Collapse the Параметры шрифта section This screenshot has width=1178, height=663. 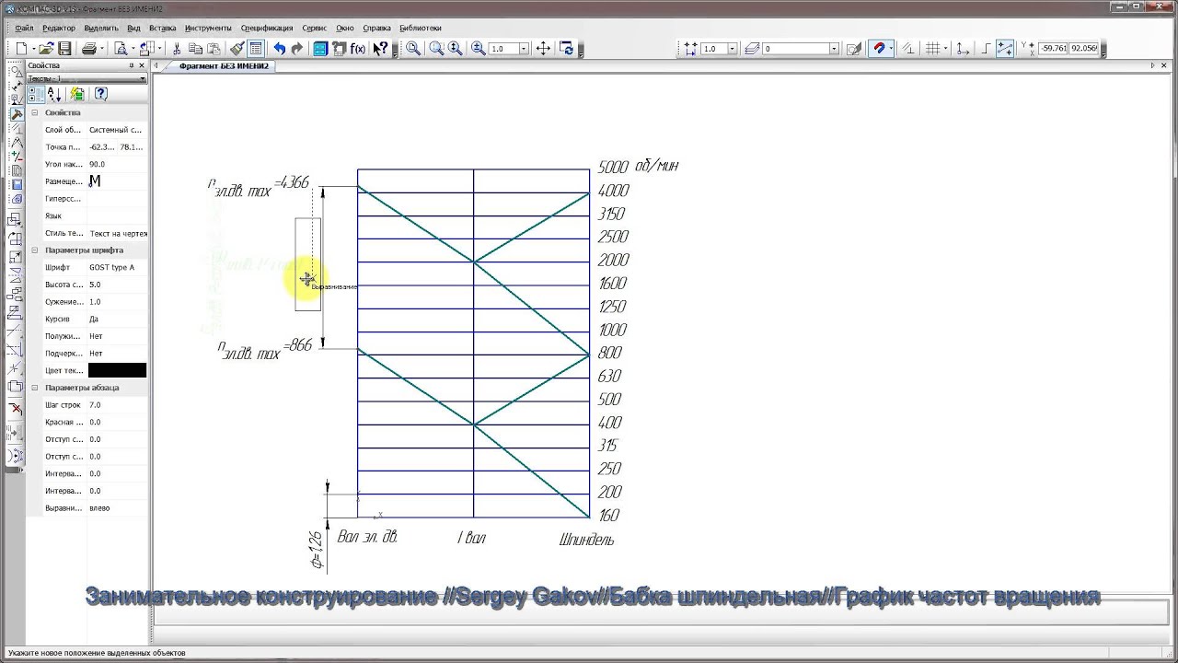[x=35, y=250]
